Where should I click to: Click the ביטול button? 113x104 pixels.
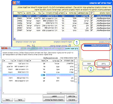click(x=8, y=100)
